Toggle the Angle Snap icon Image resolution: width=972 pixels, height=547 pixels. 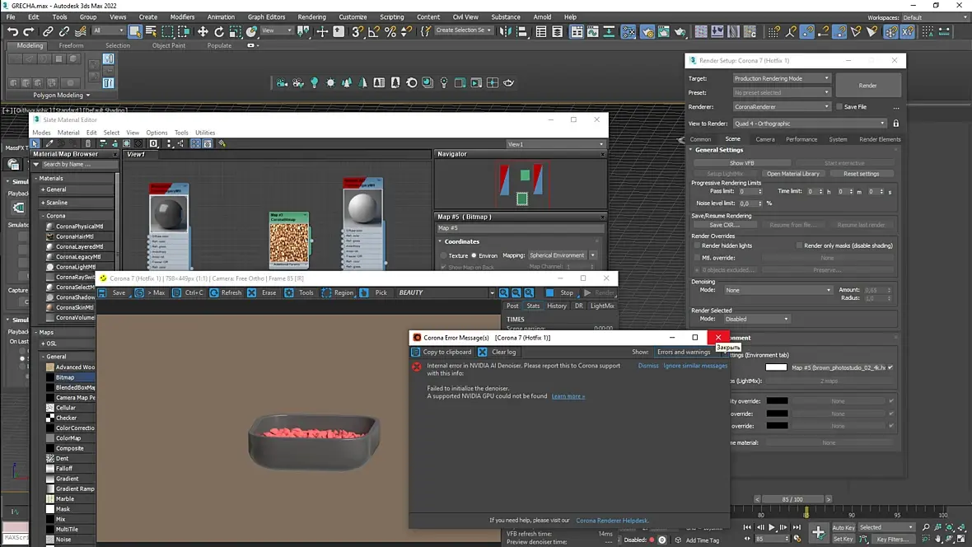373,31
